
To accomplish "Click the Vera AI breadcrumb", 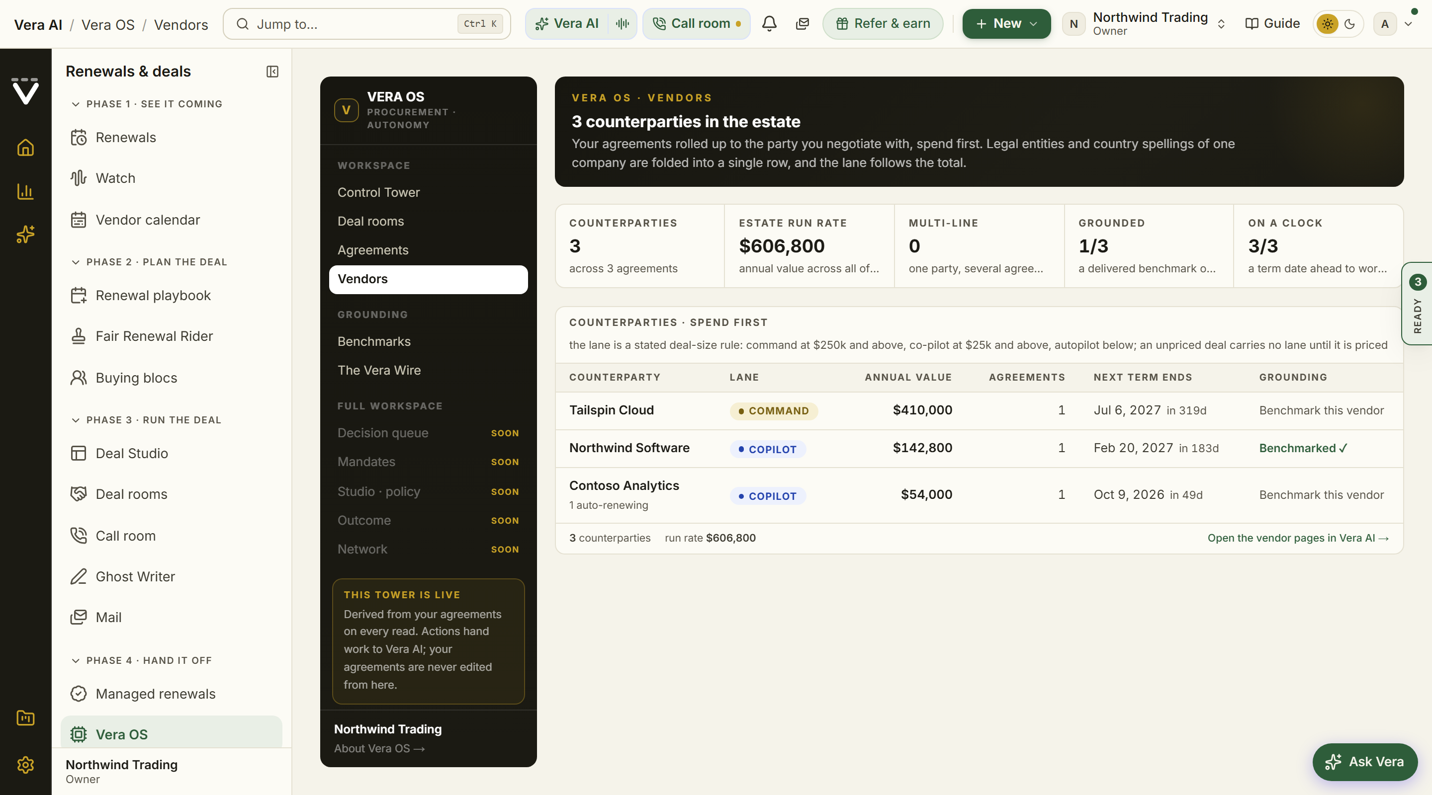I will [x=38, y=24].
